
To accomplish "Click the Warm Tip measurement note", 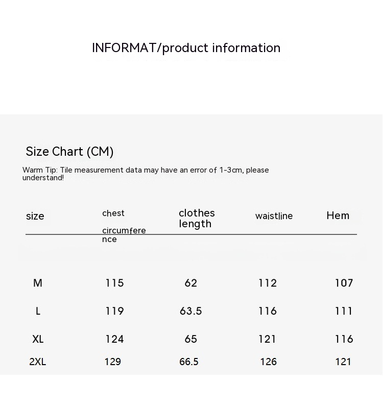I will tap(145, 174).
